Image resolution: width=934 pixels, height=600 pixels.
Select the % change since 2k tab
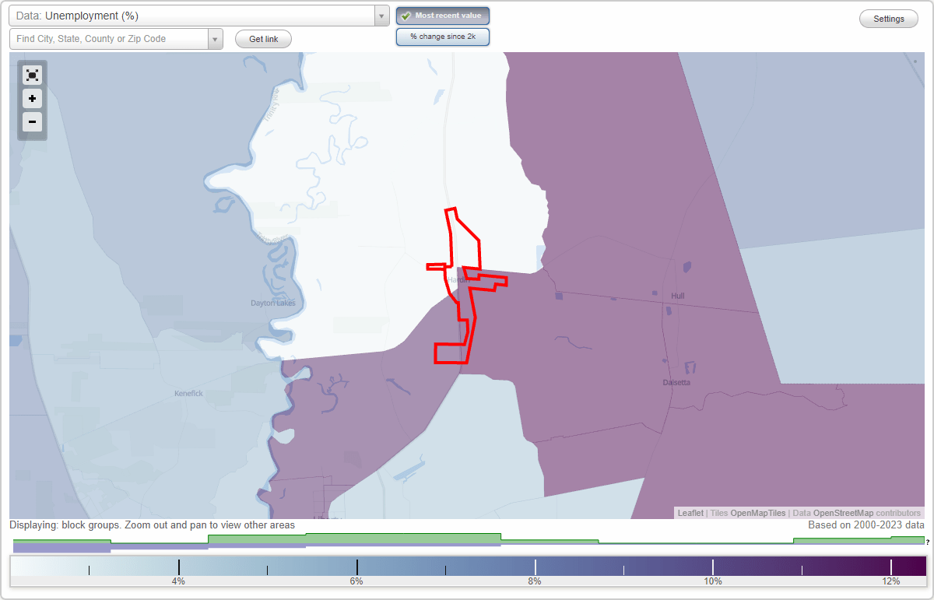(x=443, y=36)
